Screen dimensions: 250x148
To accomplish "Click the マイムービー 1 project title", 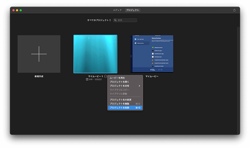I will pyautogui.click(x=95, y=76).
